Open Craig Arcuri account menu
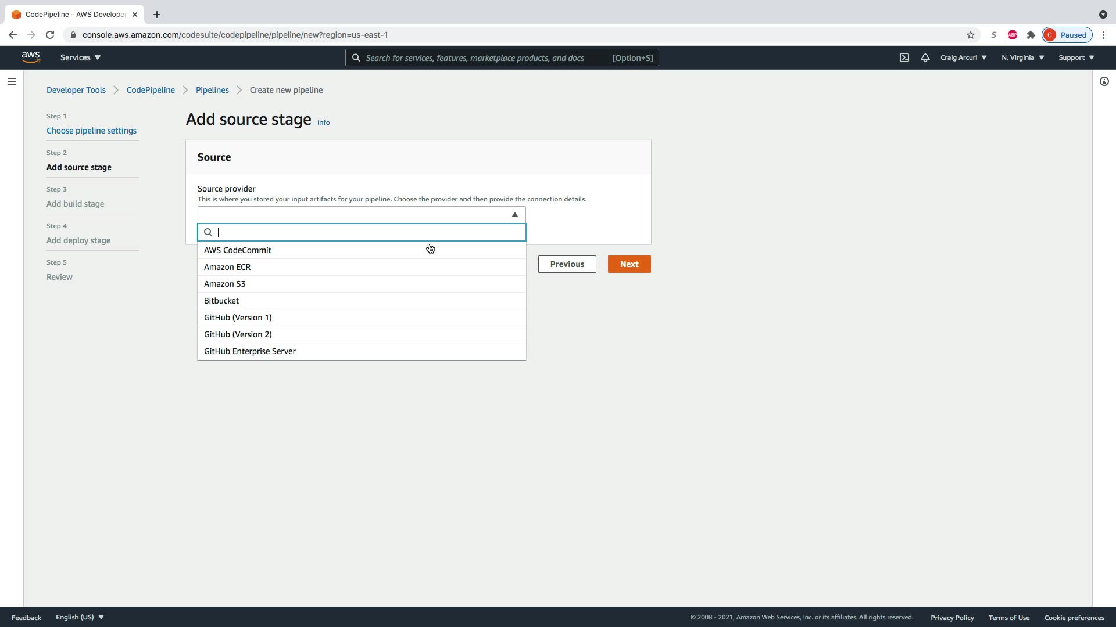The image size is (1116, 627). (963, 57)
